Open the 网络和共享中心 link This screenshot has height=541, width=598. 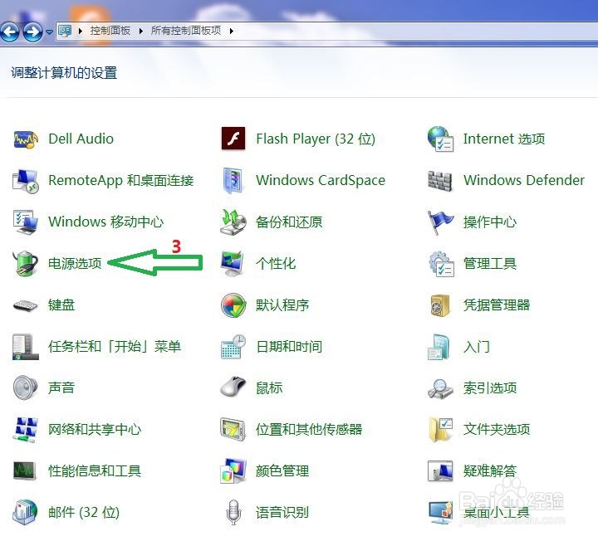[x=95, y=429]
